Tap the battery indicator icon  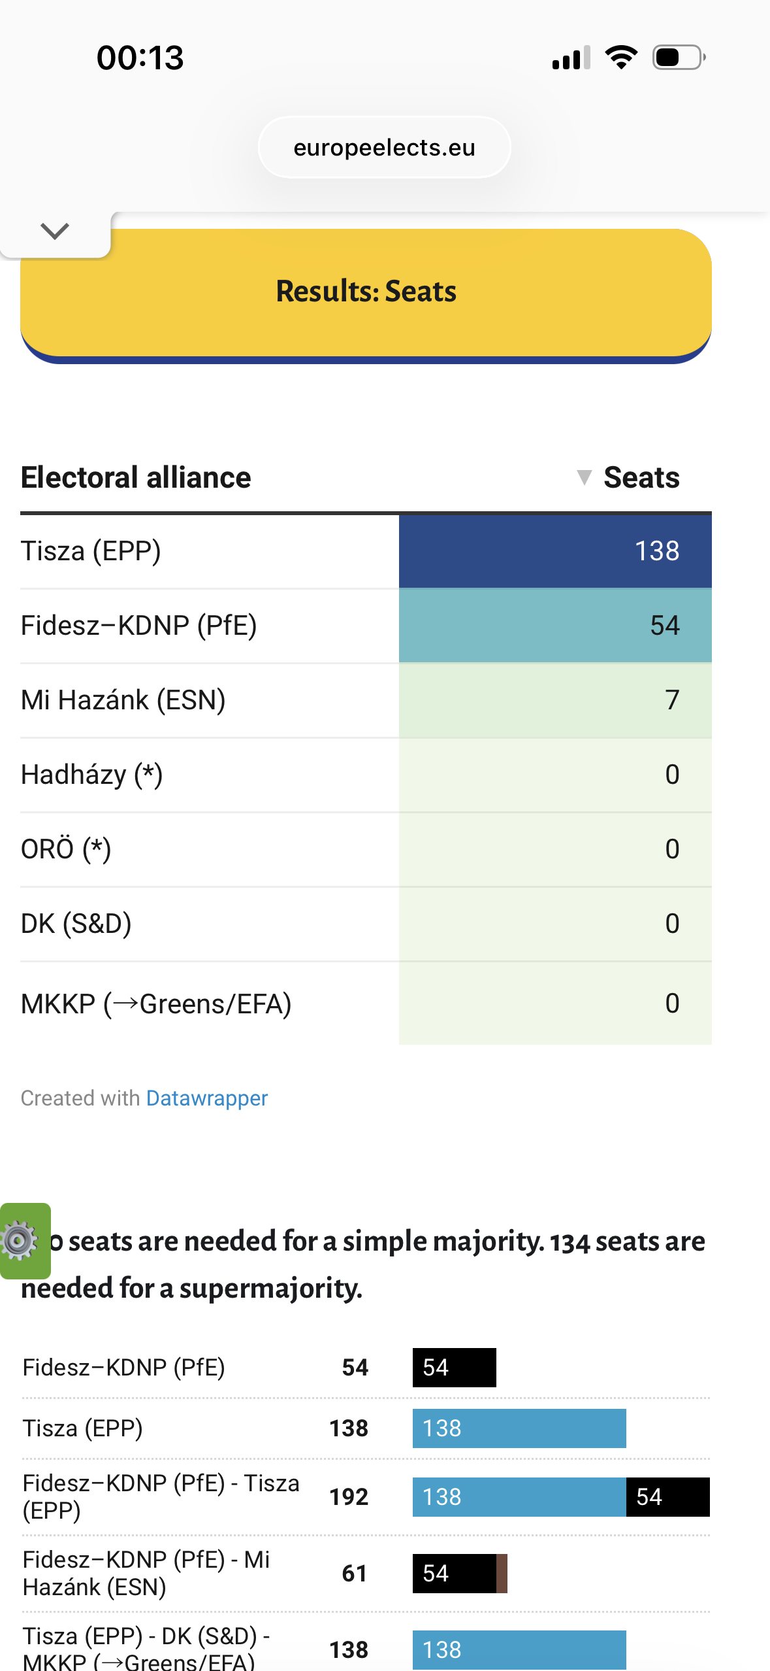pyautogui.click(x=679, y=58)
